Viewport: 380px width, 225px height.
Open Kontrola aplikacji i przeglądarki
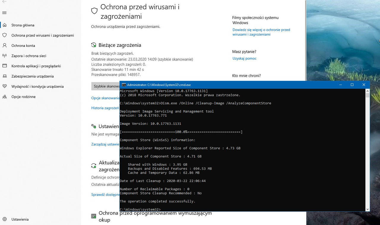point(36,66)
